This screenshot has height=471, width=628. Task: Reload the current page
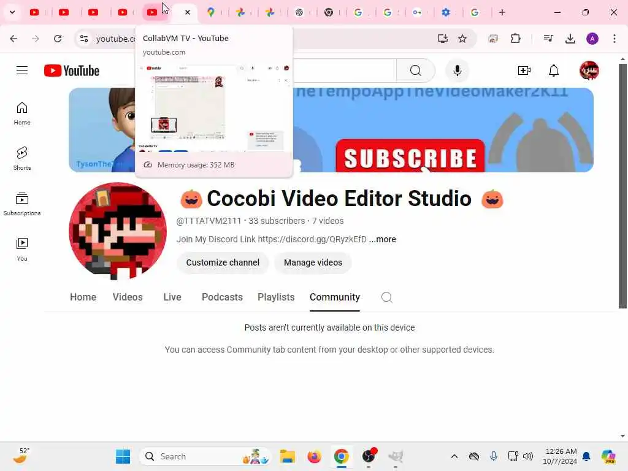[58, 39]
